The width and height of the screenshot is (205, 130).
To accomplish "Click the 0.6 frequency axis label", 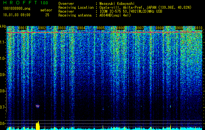I will [x=3, y=123].
